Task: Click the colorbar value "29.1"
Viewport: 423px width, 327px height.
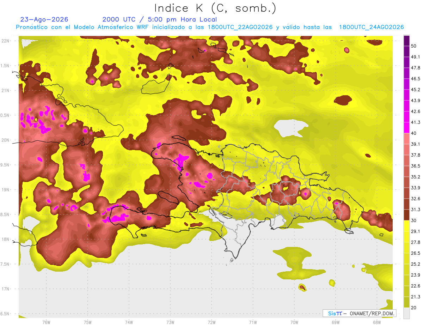Action: [x=416, y=231]
